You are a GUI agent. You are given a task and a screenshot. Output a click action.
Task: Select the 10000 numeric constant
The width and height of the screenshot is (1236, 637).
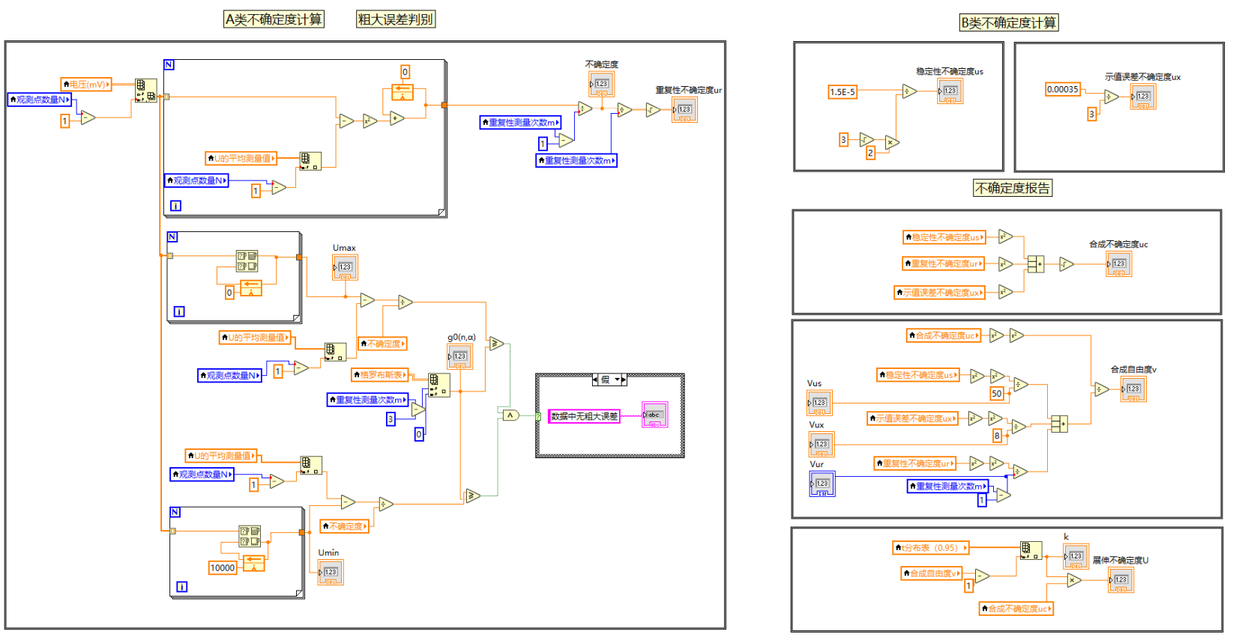coord(223,568)
